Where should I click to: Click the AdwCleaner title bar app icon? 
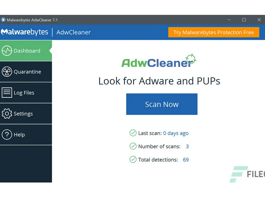3,20
